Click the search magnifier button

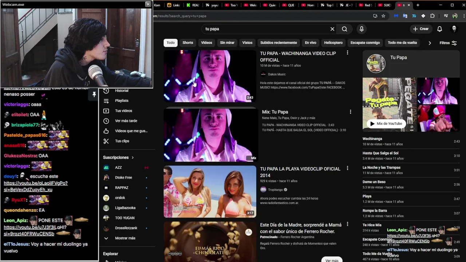344,29
